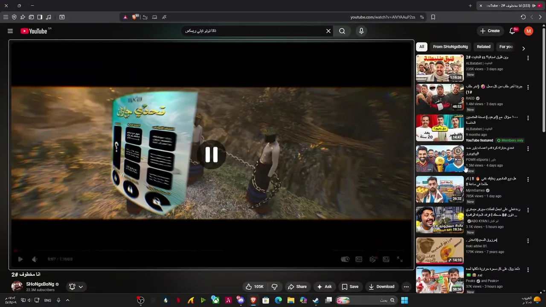Open the 1:19:59 ALBatabet video thumbnail

tap(440, 68)
